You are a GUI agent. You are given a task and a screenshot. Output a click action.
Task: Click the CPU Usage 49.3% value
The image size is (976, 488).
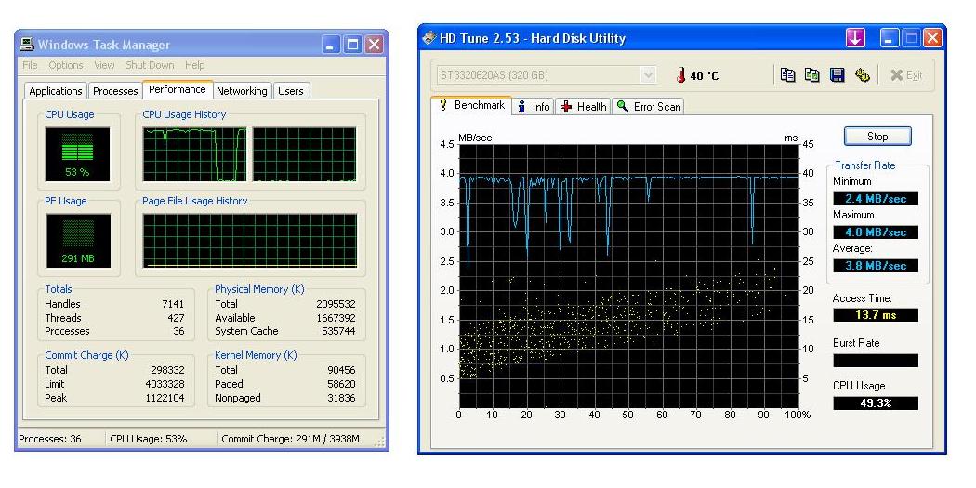(x=876, y=403)
